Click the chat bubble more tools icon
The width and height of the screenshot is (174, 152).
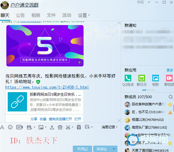87,127
